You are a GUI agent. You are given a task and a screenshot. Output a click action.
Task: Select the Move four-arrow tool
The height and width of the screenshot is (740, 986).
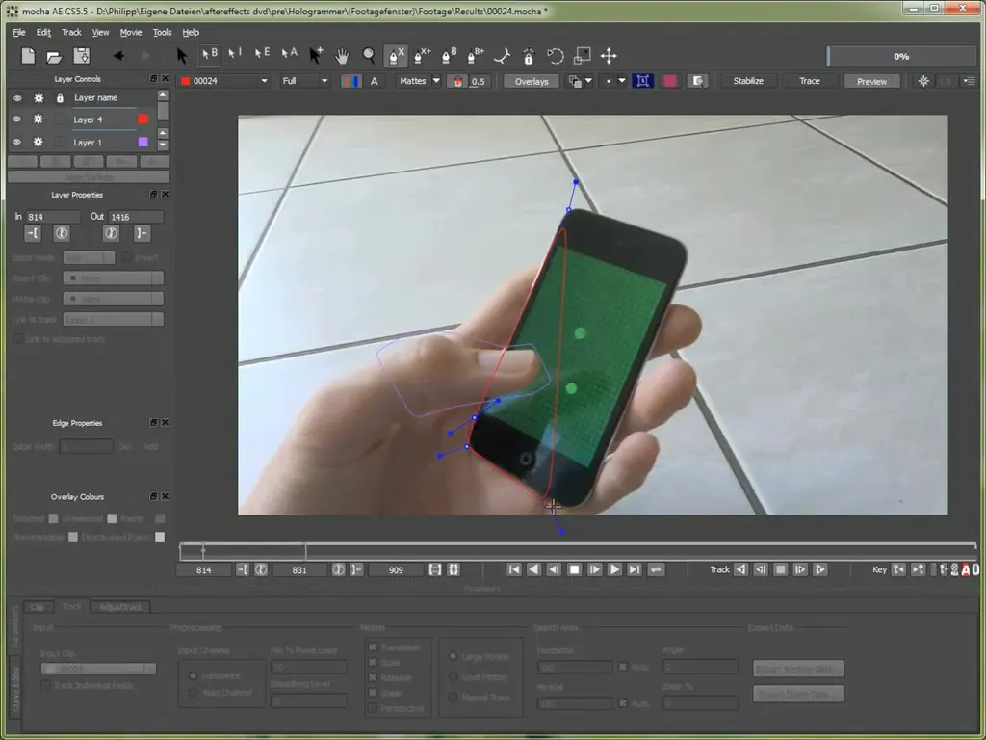click(609, 56)
